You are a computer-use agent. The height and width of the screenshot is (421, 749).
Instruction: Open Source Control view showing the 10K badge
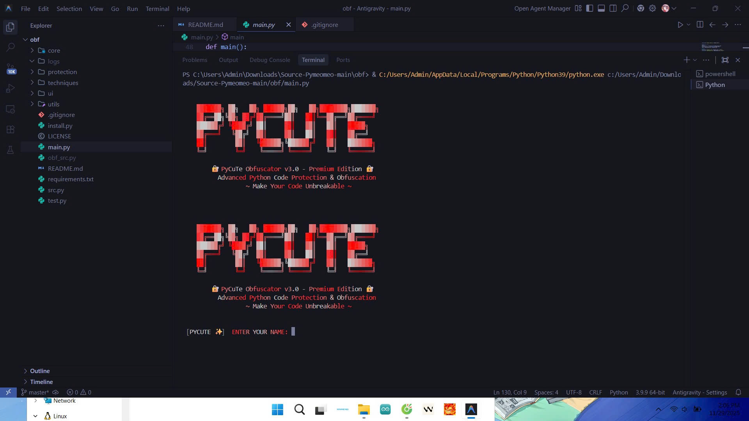(x=10, y=67)
